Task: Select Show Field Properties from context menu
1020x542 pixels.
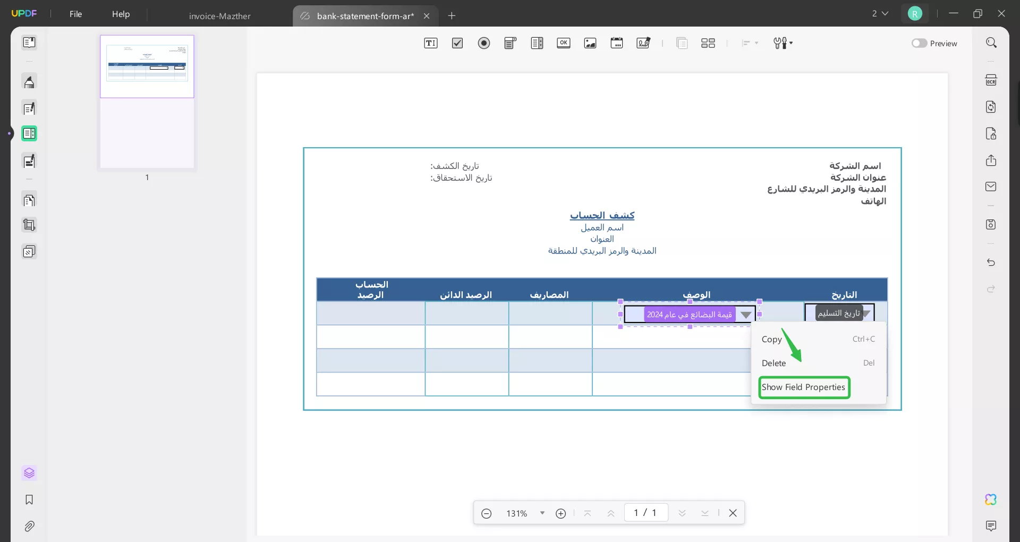Action: click(x=804, y=387)
